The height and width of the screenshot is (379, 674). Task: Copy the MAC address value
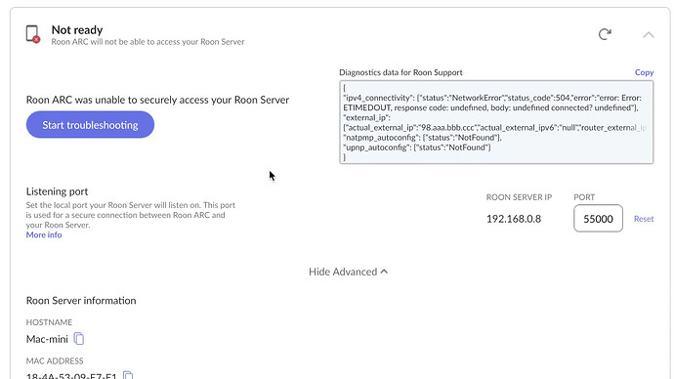(128, 375)
